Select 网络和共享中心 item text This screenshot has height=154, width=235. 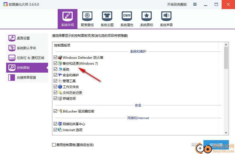(x=74, y=124)
